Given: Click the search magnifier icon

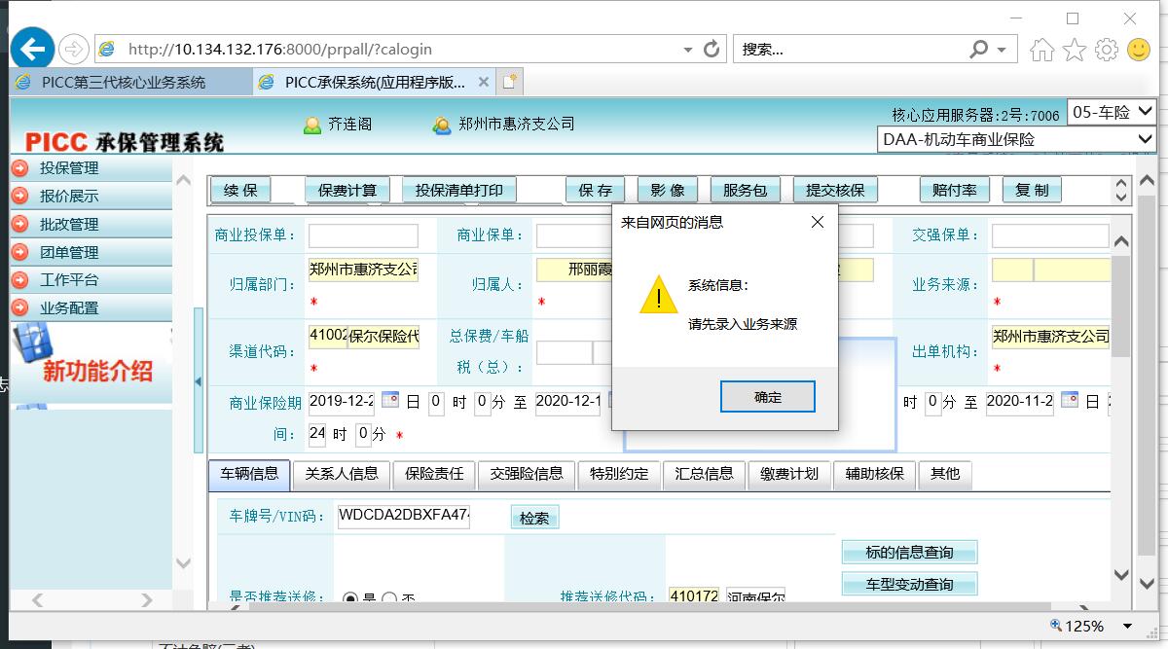Looking at the screenshot, I should point(979,49).
